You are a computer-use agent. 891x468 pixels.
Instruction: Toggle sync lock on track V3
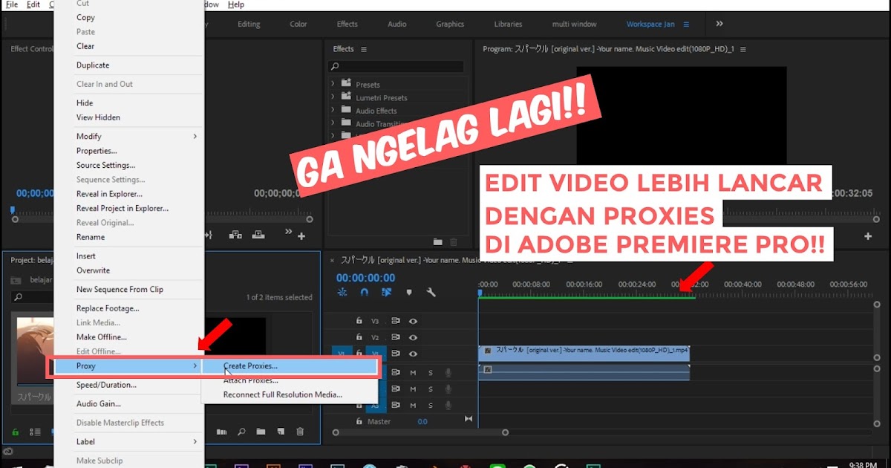396,321
